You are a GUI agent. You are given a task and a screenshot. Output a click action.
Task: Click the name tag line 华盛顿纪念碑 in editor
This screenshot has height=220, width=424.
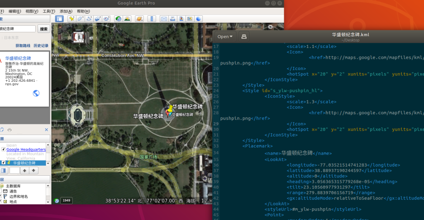click(298, 153)
